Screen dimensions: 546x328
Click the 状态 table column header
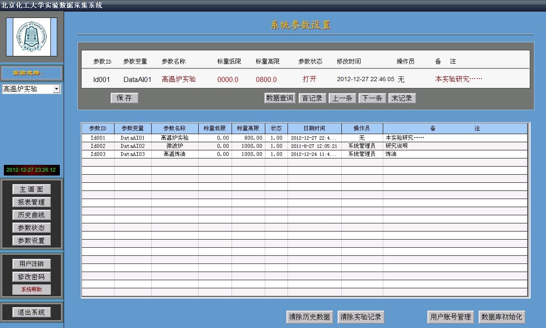click(x=276, y=129)
